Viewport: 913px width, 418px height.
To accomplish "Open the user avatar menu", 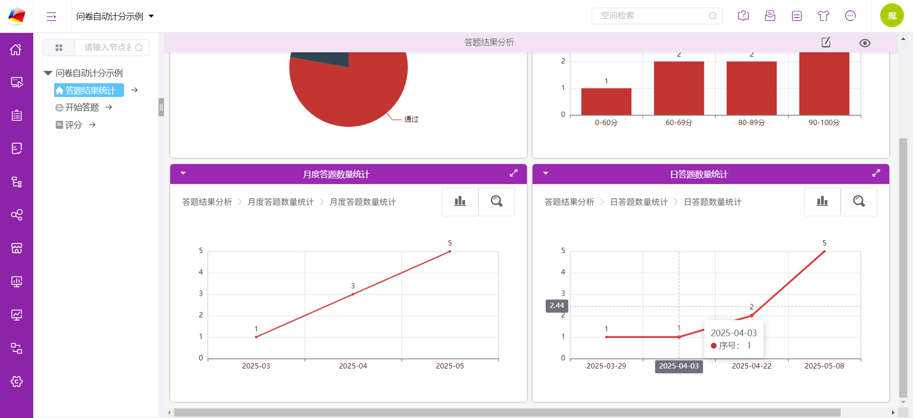I will (892, 16).
